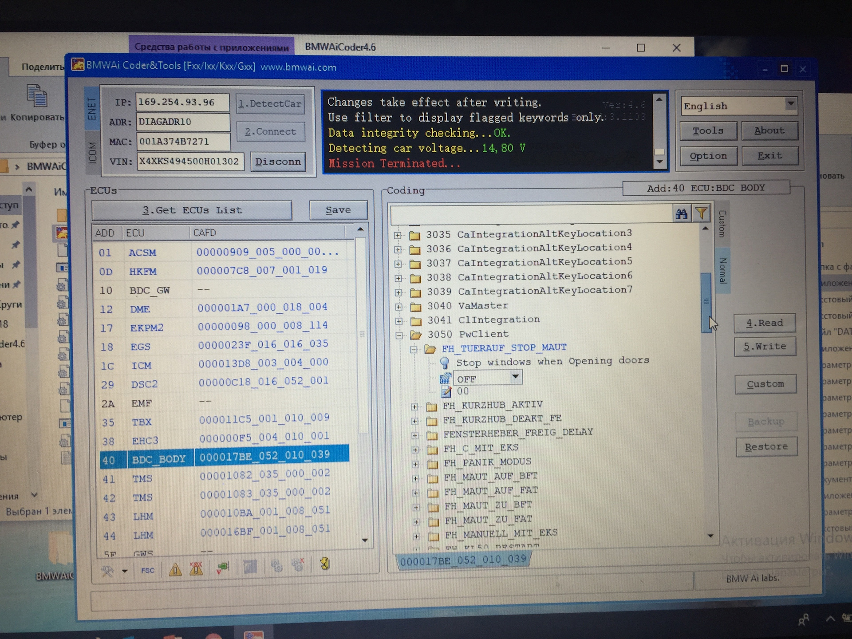This screenshot has width=852, height=639.
Task: Click the yellow warning triangle icon
Action: pyautogui.click(x=175, y=569)
